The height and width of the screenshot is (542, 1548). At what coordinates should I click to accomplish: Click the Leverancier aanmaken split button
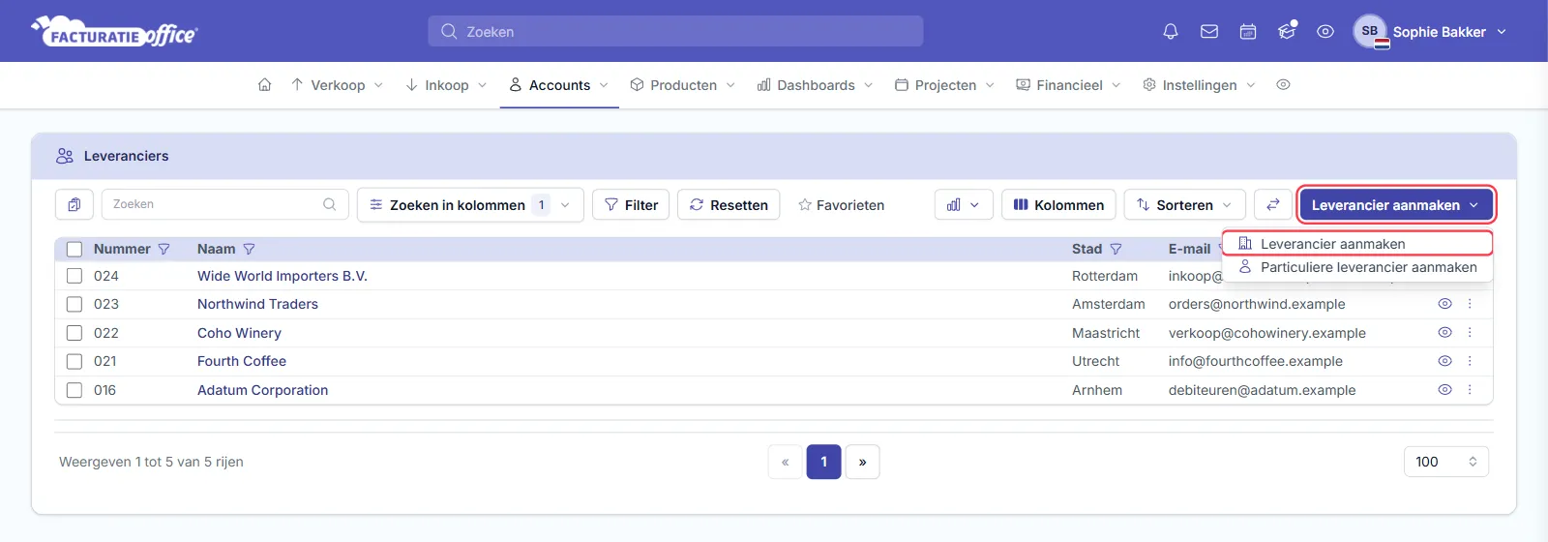(1396, 205)
